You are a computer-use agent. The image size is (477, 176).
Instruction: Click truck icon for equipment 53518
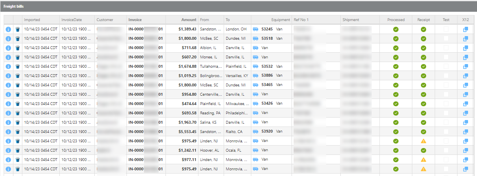pos(256,39)
